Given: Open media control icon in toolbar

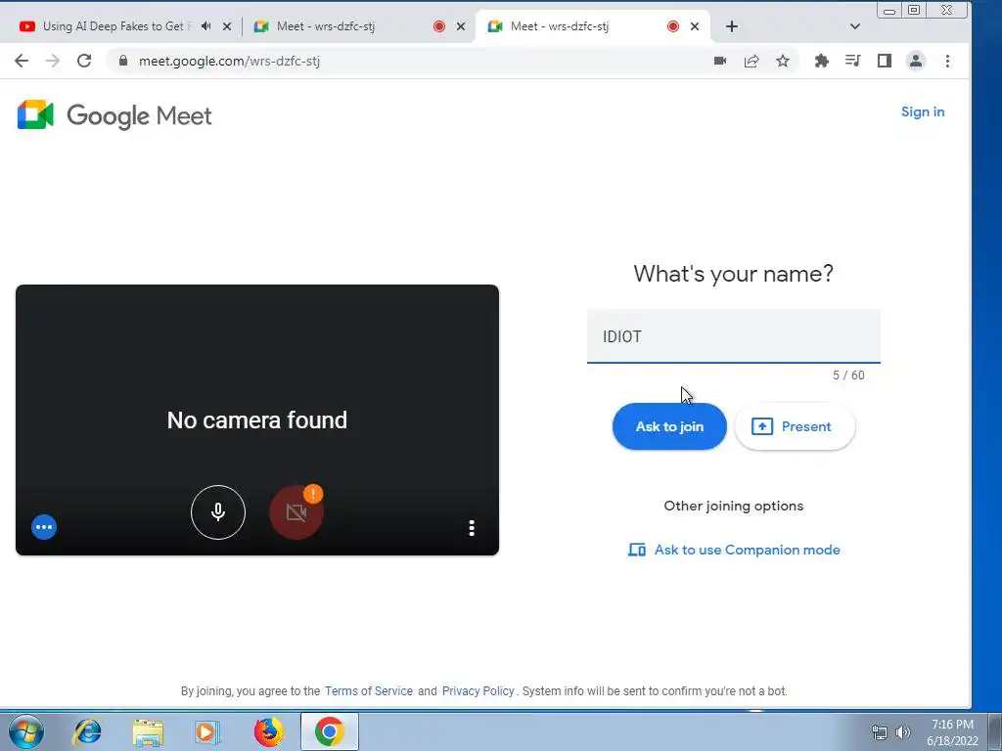Looking at the screenshot, I should click(x=852, y=61).
